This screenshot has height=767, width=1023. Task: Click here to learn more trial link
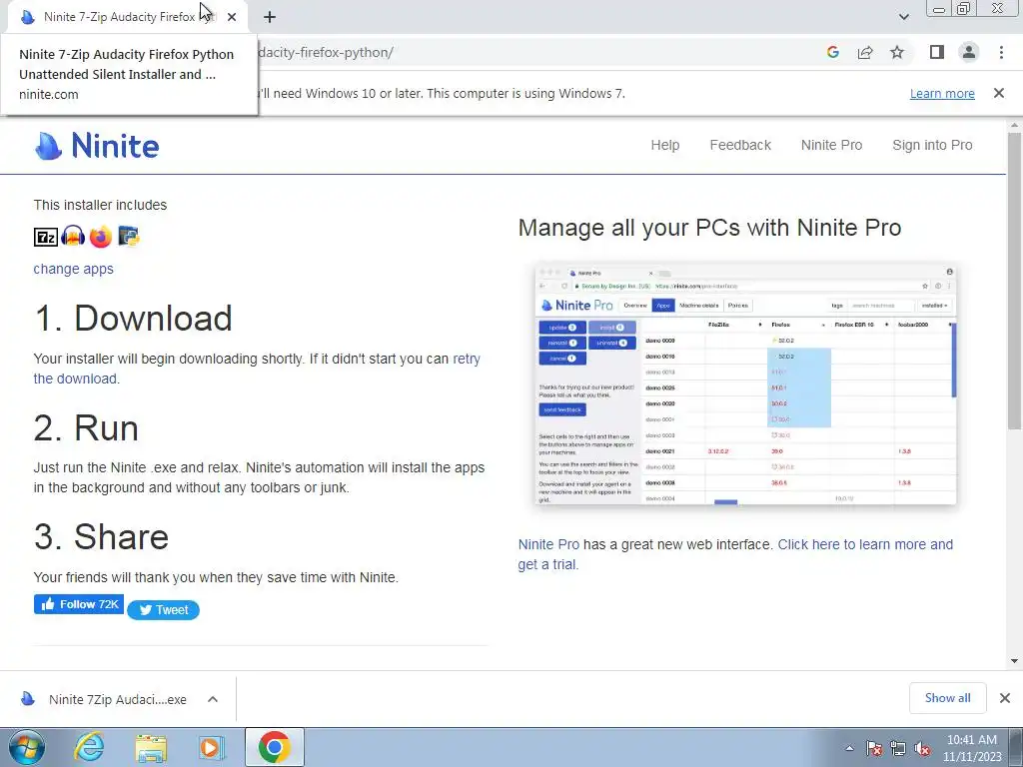tap(865, 544)
